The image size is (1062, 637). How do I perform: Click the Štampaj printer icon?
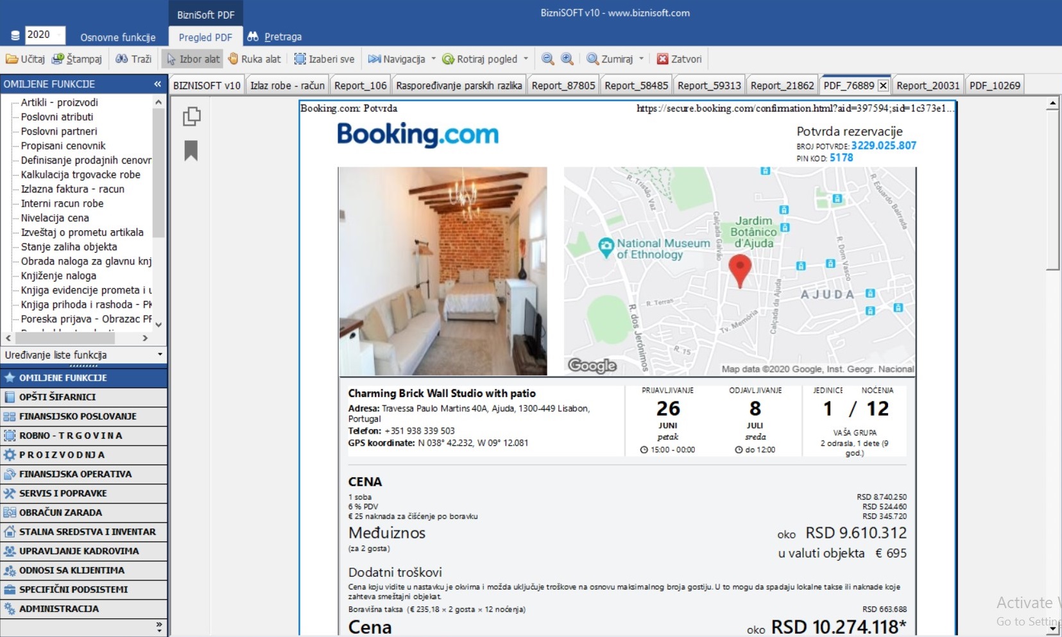pos(58,59)
